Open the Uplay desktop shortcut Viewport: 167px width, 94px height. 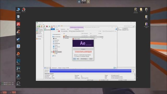(x=18, y=47)
